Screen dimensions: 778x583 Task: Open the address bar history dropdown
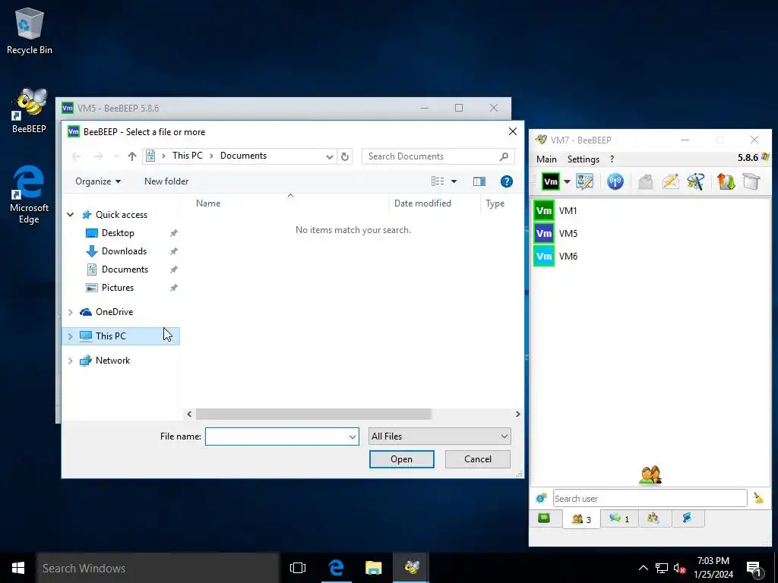[330, 156]
